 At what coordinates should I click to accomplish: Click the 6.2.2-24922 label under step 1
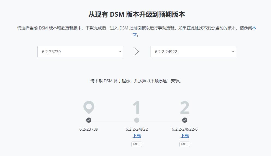point(137,129)
